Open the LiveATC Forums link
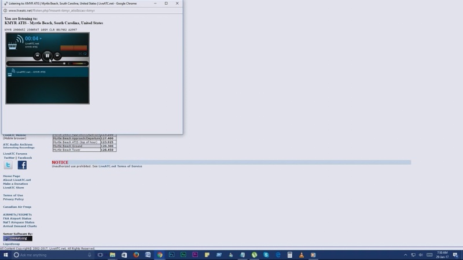 15,154
